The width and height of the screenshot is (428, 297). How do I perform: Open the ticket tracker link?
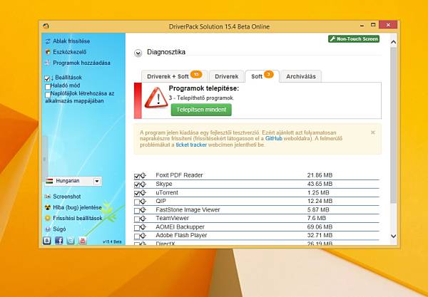coord(191,145)
